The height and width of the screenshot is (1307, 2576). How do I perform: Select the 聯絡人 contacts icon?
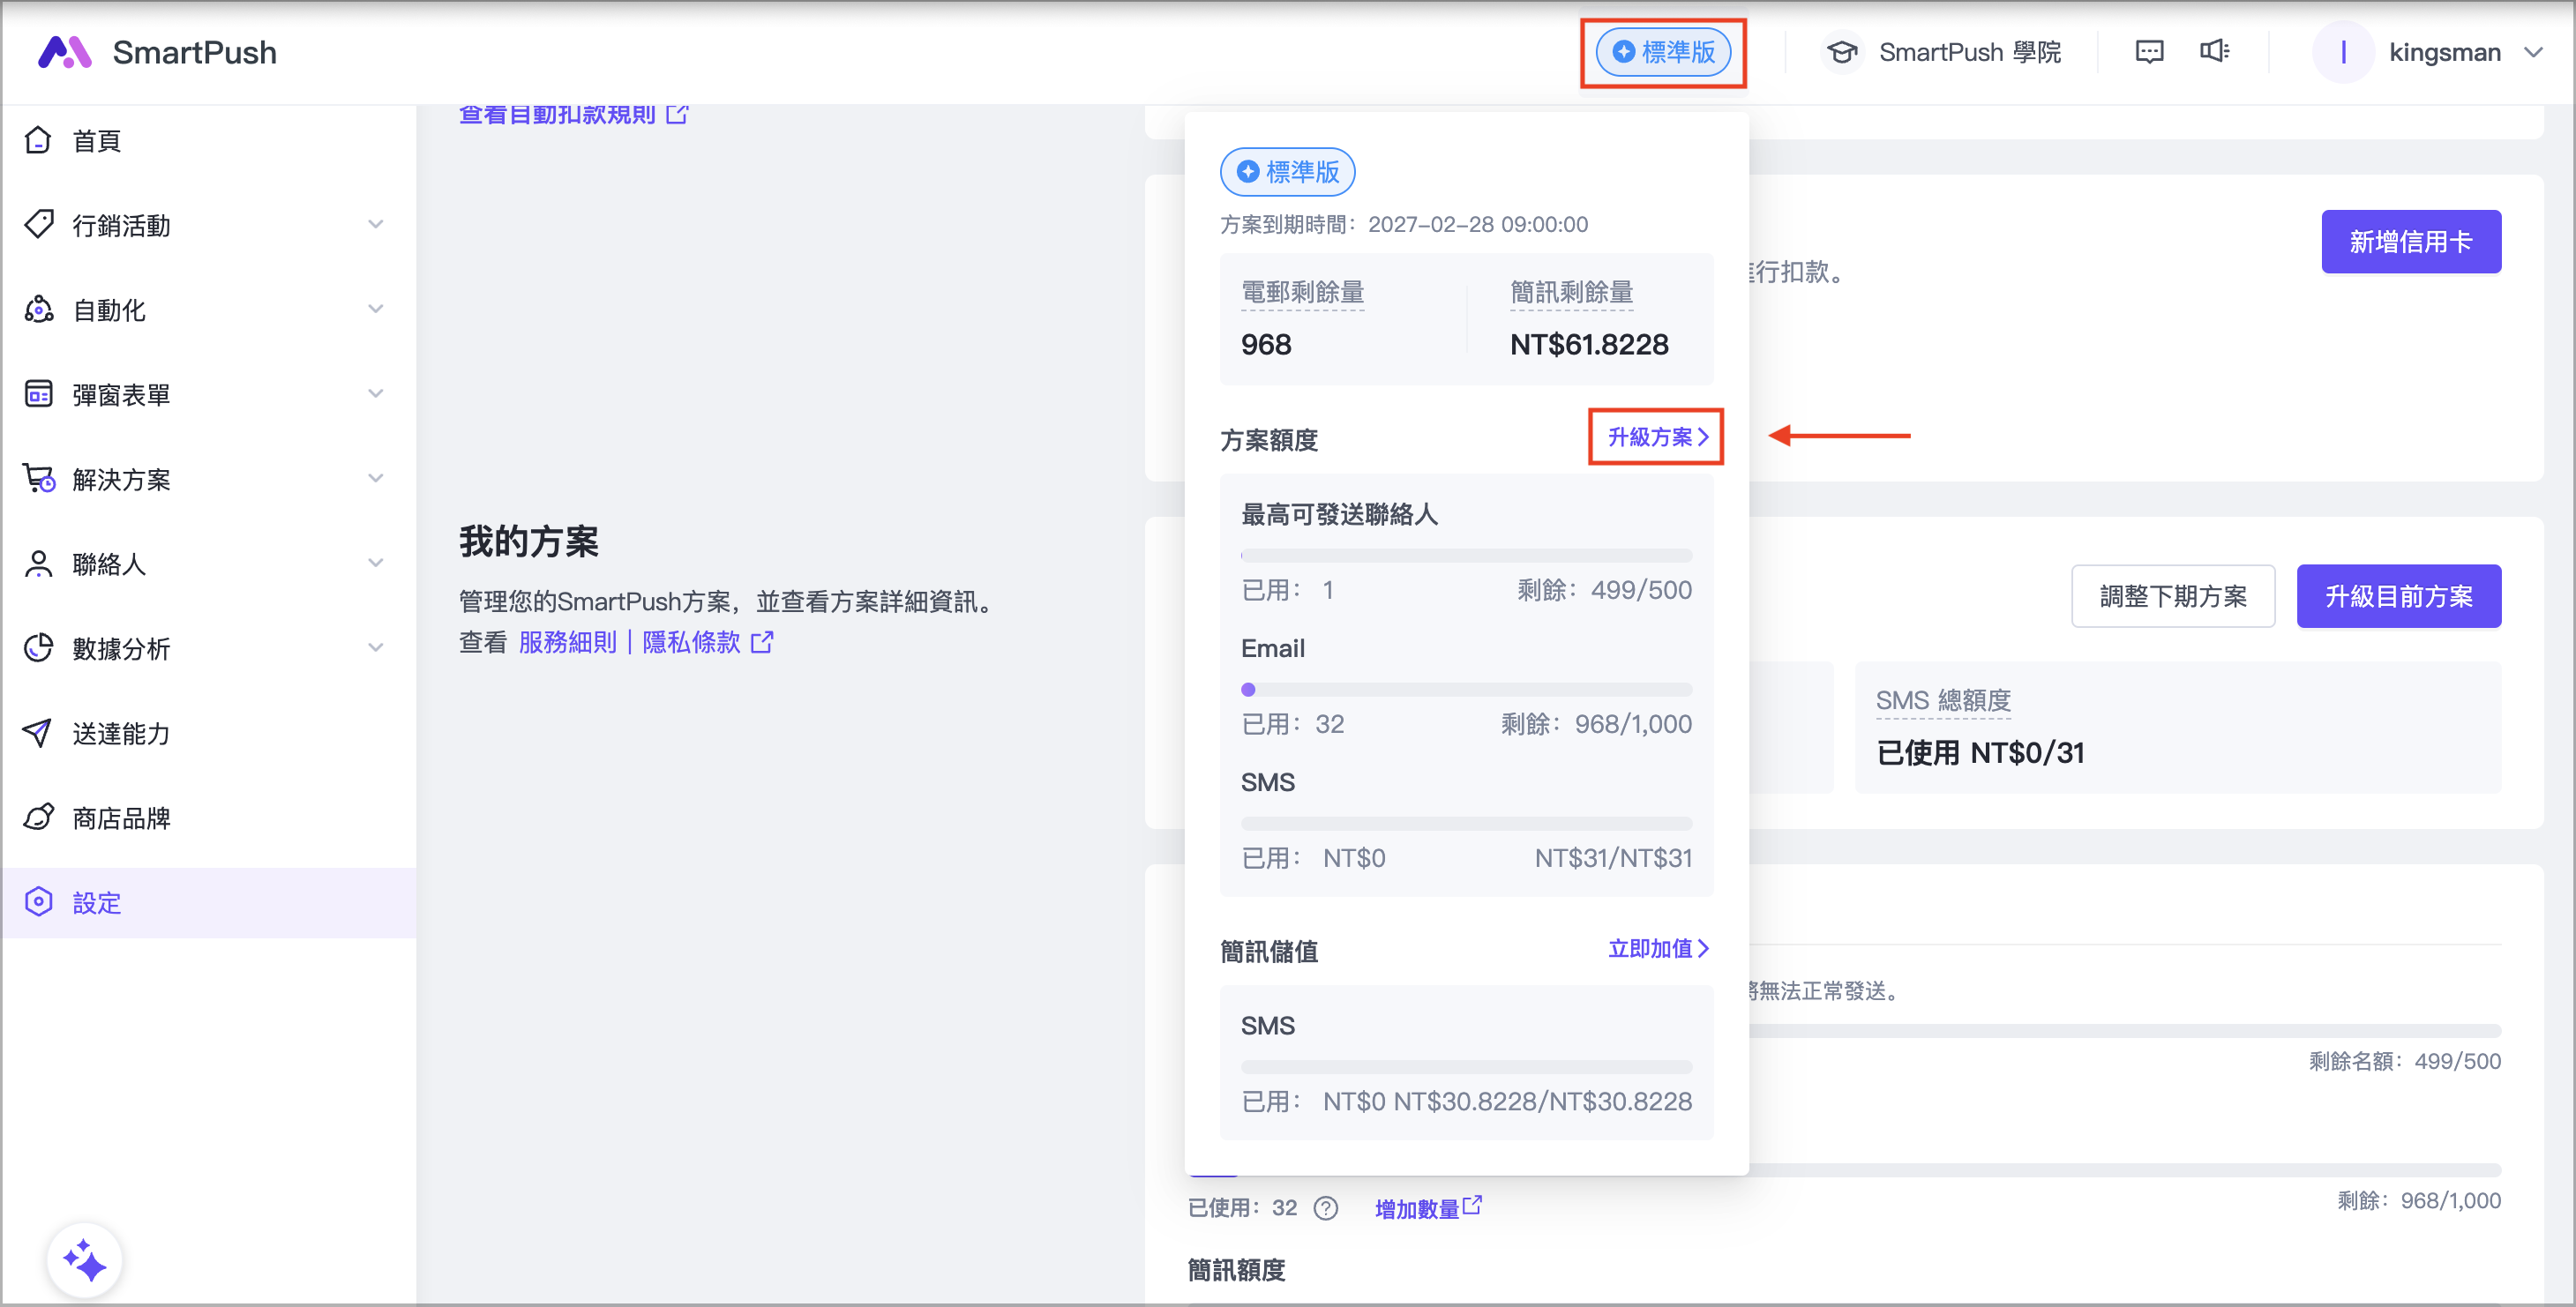point(38,563)
